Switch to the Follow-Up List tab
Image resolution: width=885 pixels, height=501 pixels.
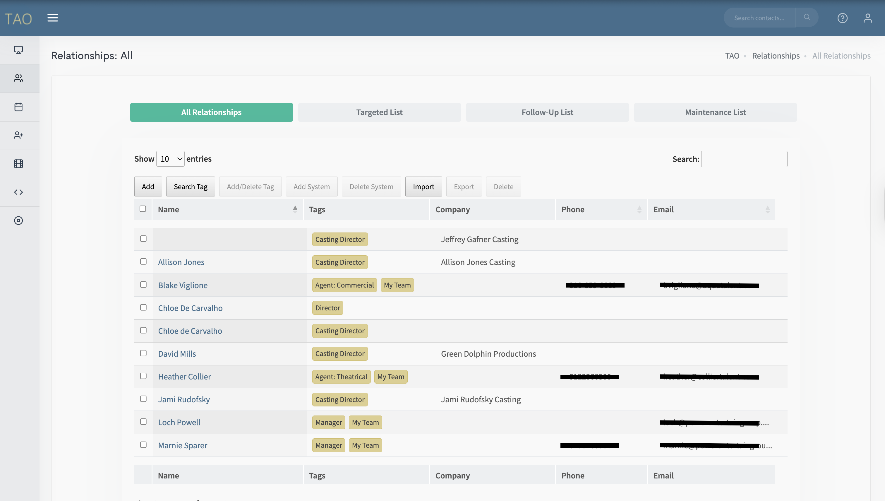tap(547, 112)
